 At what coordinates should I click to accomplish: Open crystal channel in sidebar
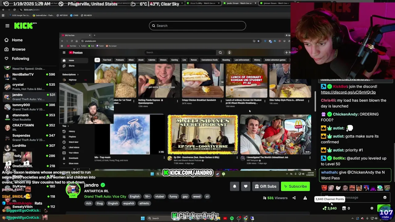point(29,86)
